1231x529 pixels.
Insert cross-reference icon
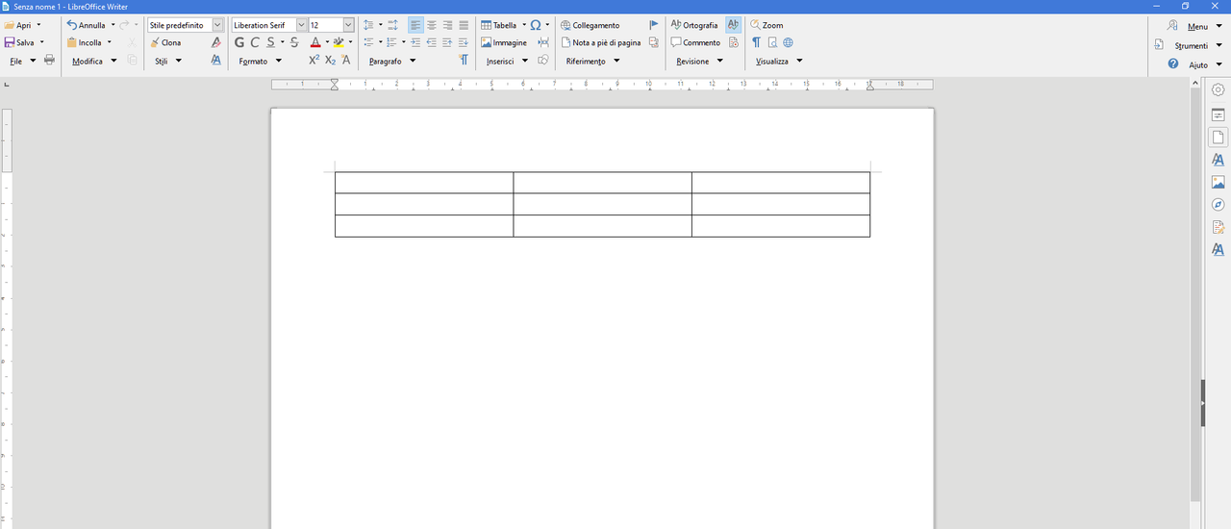(654, 42)
